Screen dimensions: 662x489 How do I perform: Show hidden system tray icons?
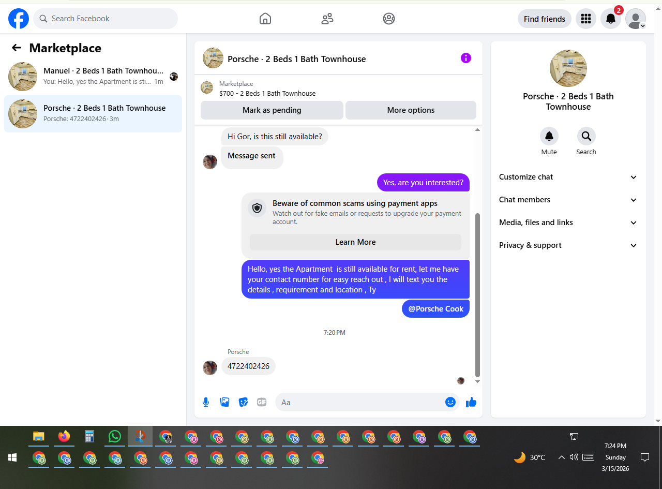(x=561, y=457)
